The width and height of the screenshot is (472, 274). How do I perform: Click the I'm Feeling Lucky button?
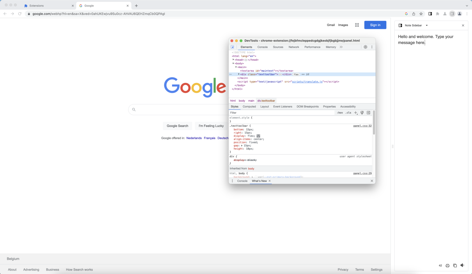(211, 126)
